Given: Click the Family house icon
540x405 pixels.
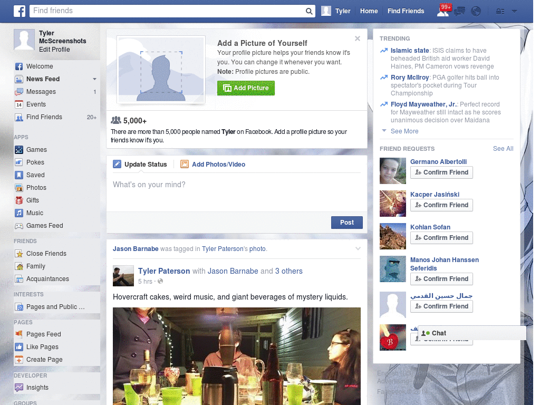Looking at the screenshot, I should point(19,266).
